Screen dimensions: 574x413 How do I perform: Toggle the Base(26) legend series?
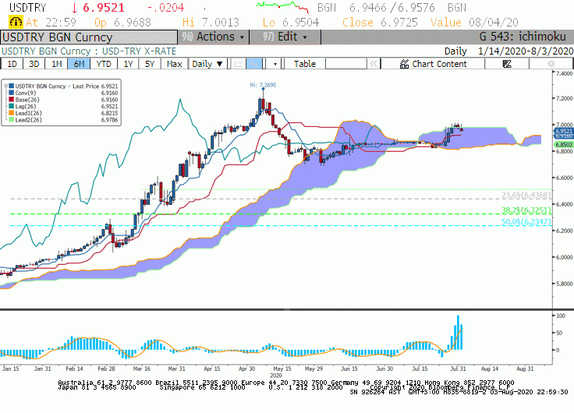point(27,100)
